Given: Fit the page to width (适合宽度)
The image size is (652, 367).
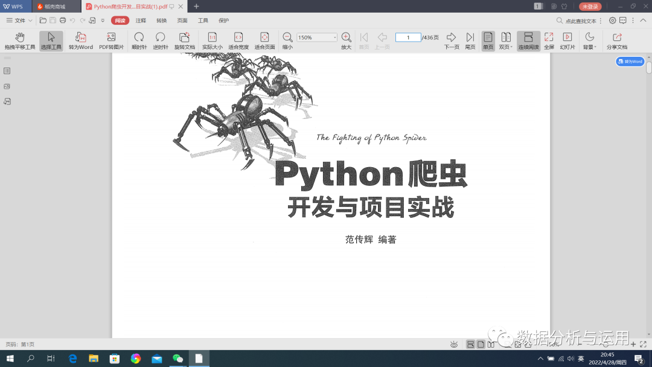Looking at the screenshot, I should (238, 40).
